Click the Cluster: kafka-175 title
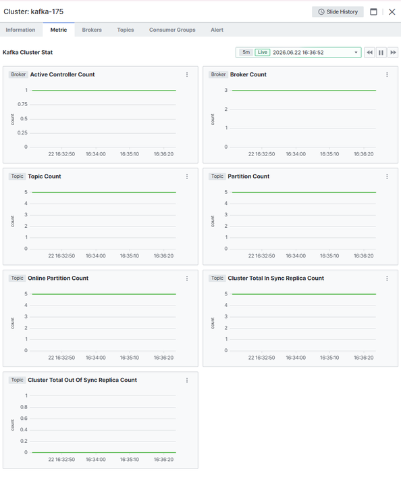 coord(34,11)
